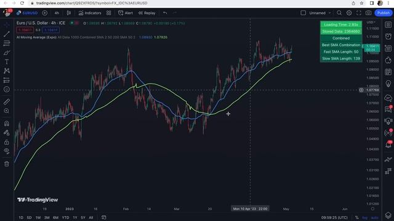This screenshot has width=394, height=221.
Task: Select the brush drawing tool
Action: [x=7, y=52]
